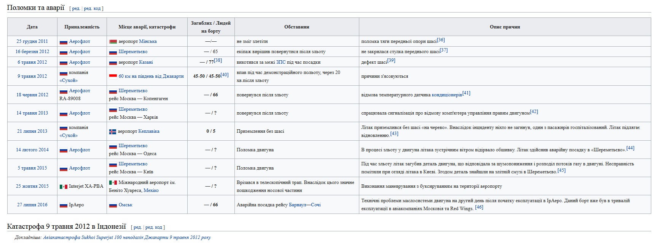Click the Russian flag beside Аерофлот, 14 лютого 2014 row
The width and height of the screenshot is (652, 245).
(x=64, y=150)
